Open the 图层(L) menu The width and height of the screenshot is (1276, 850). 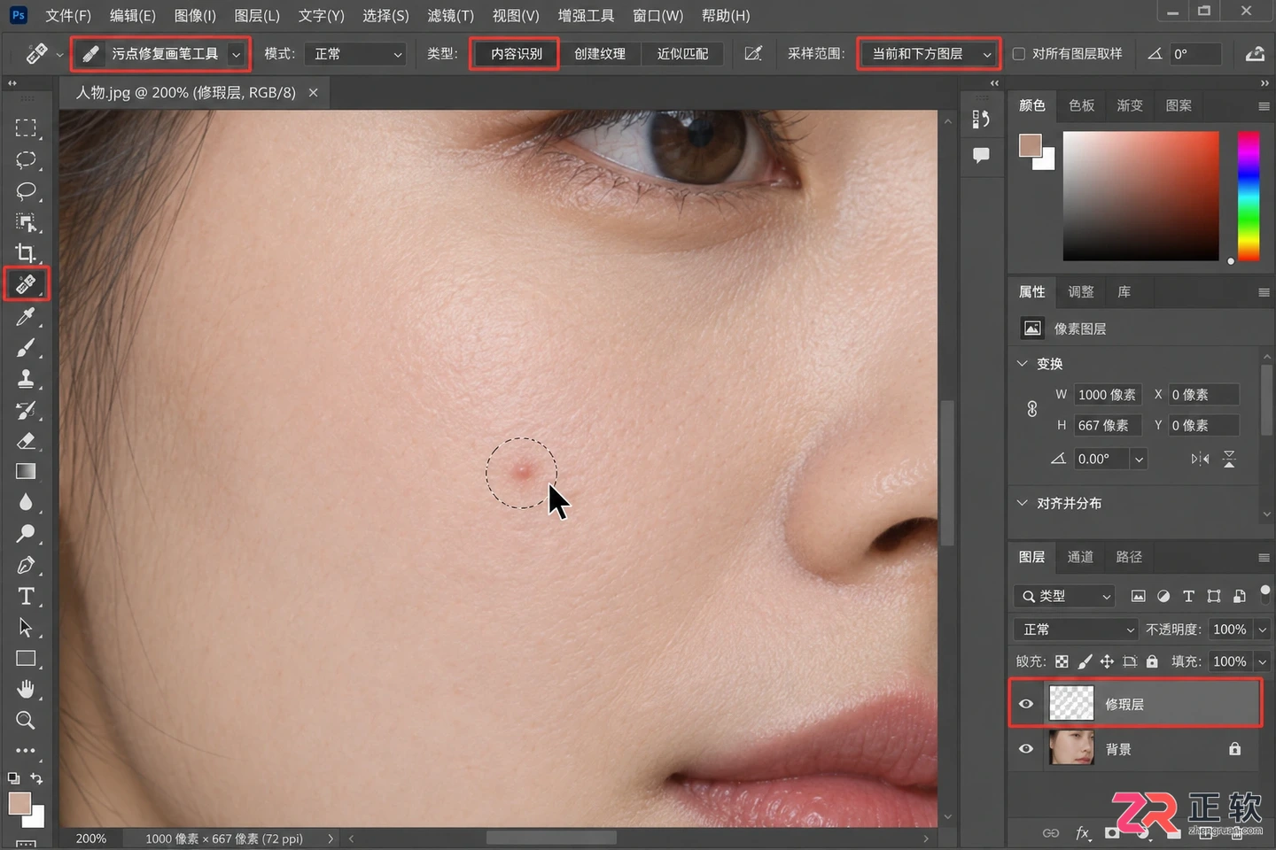[257, 16]
